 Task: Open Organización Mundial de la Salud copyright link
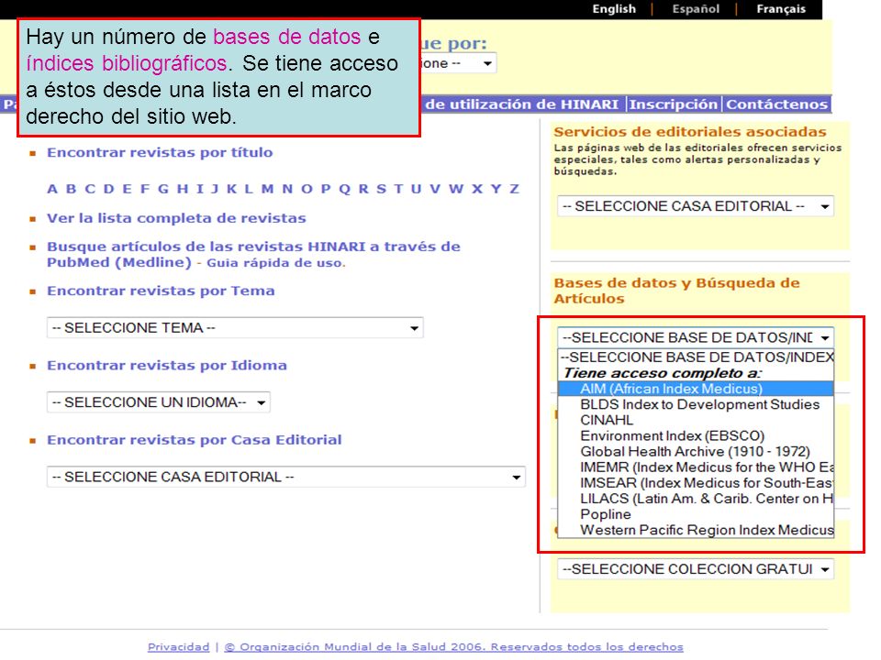click(x=454, y=647)
